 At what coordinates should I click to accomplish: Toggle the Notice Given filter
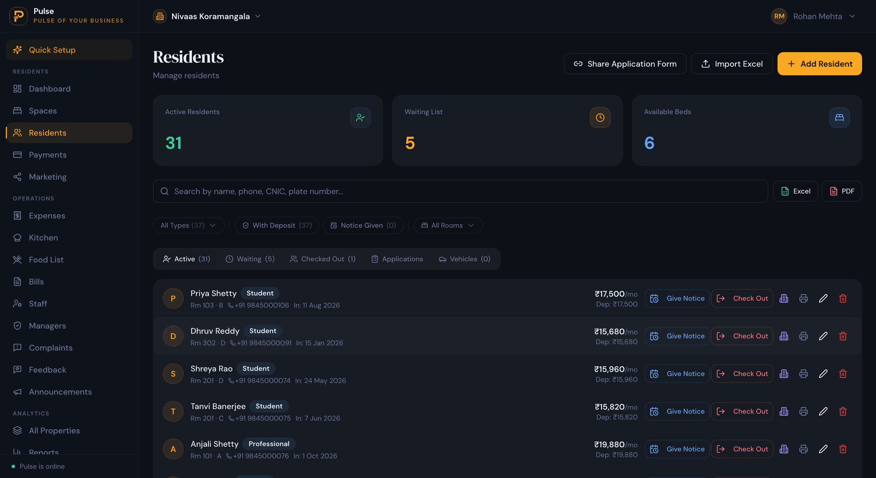[363, 225]
